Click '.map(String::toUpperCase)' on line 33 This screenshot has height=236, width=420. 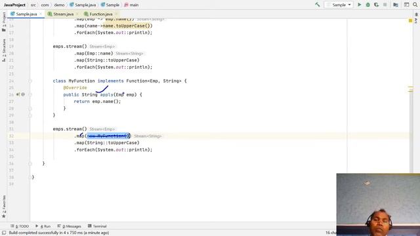(x=106, y=143)
